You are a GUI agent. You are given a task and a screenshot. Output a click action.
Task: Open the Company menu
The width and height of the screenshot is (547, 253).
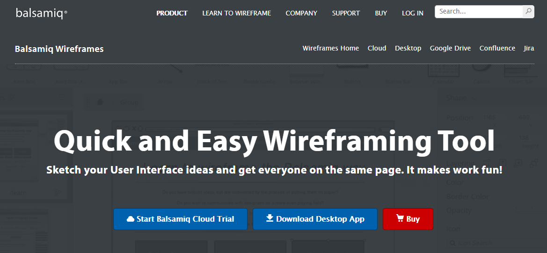(x=301, y=13)
